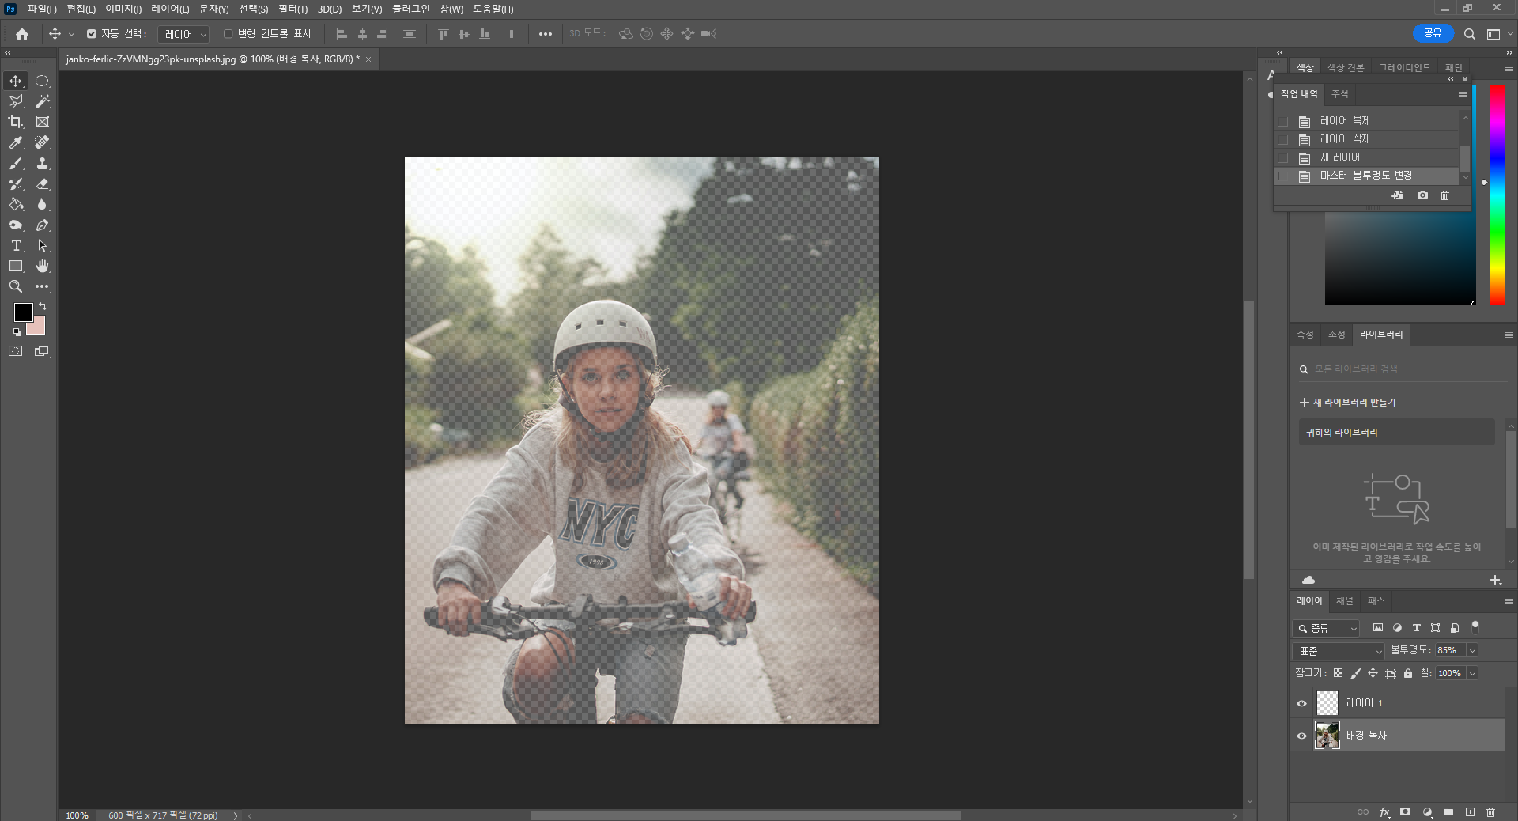
Task: Open the Move tool preset picker arrow
Action: click(71, 34)
